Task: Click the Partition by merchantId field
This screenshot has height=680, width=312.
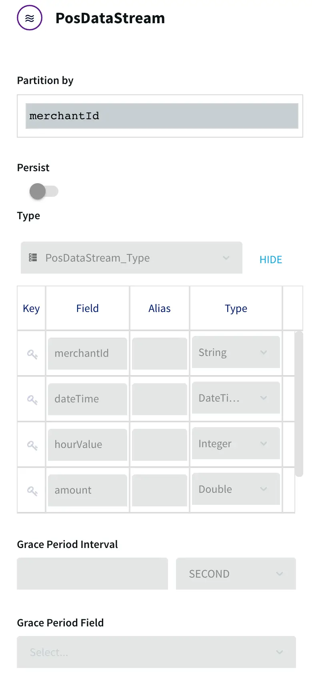Action: tap(162, 116)
